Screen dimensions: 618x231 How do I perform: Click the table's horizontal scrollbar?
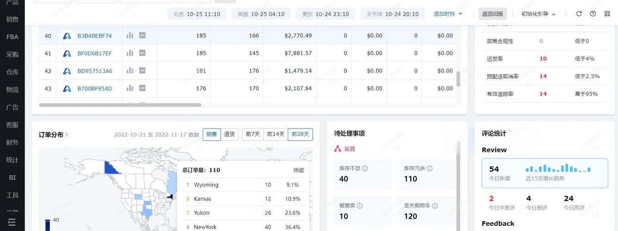[x=120, y=105]
